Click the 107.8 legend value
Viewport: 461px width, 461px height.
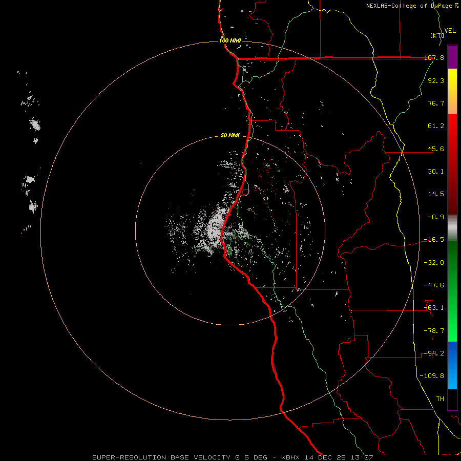434,57
